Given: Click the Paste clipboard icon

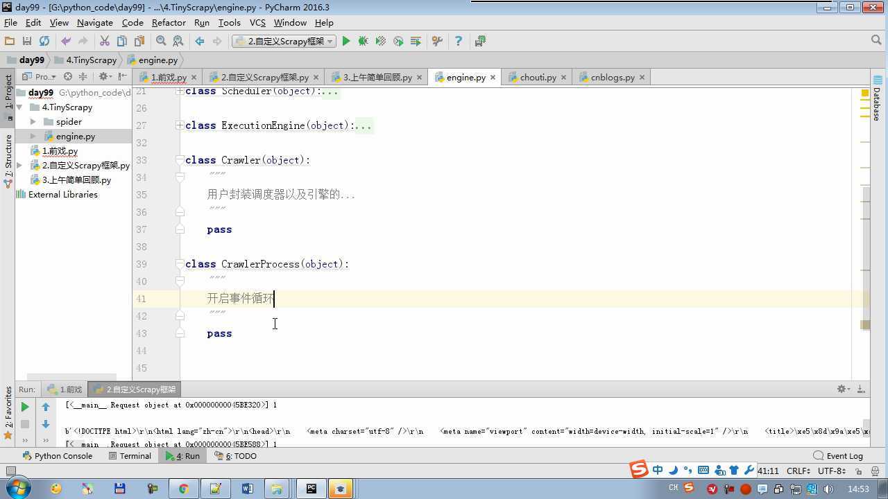Looking at the screenshot, I should click(139, 42).
